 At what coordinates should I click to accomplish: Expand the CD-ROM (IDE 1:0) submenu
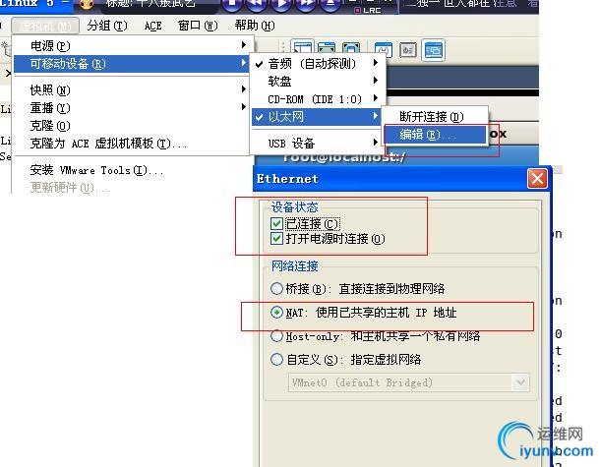(x=317, y=99)
